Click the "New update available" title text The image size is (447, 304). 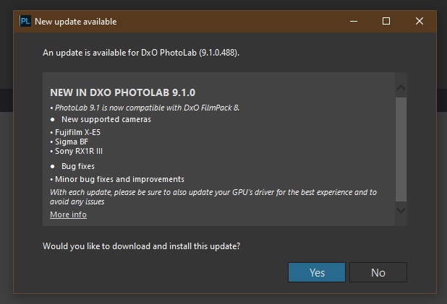tap(75, 22)
